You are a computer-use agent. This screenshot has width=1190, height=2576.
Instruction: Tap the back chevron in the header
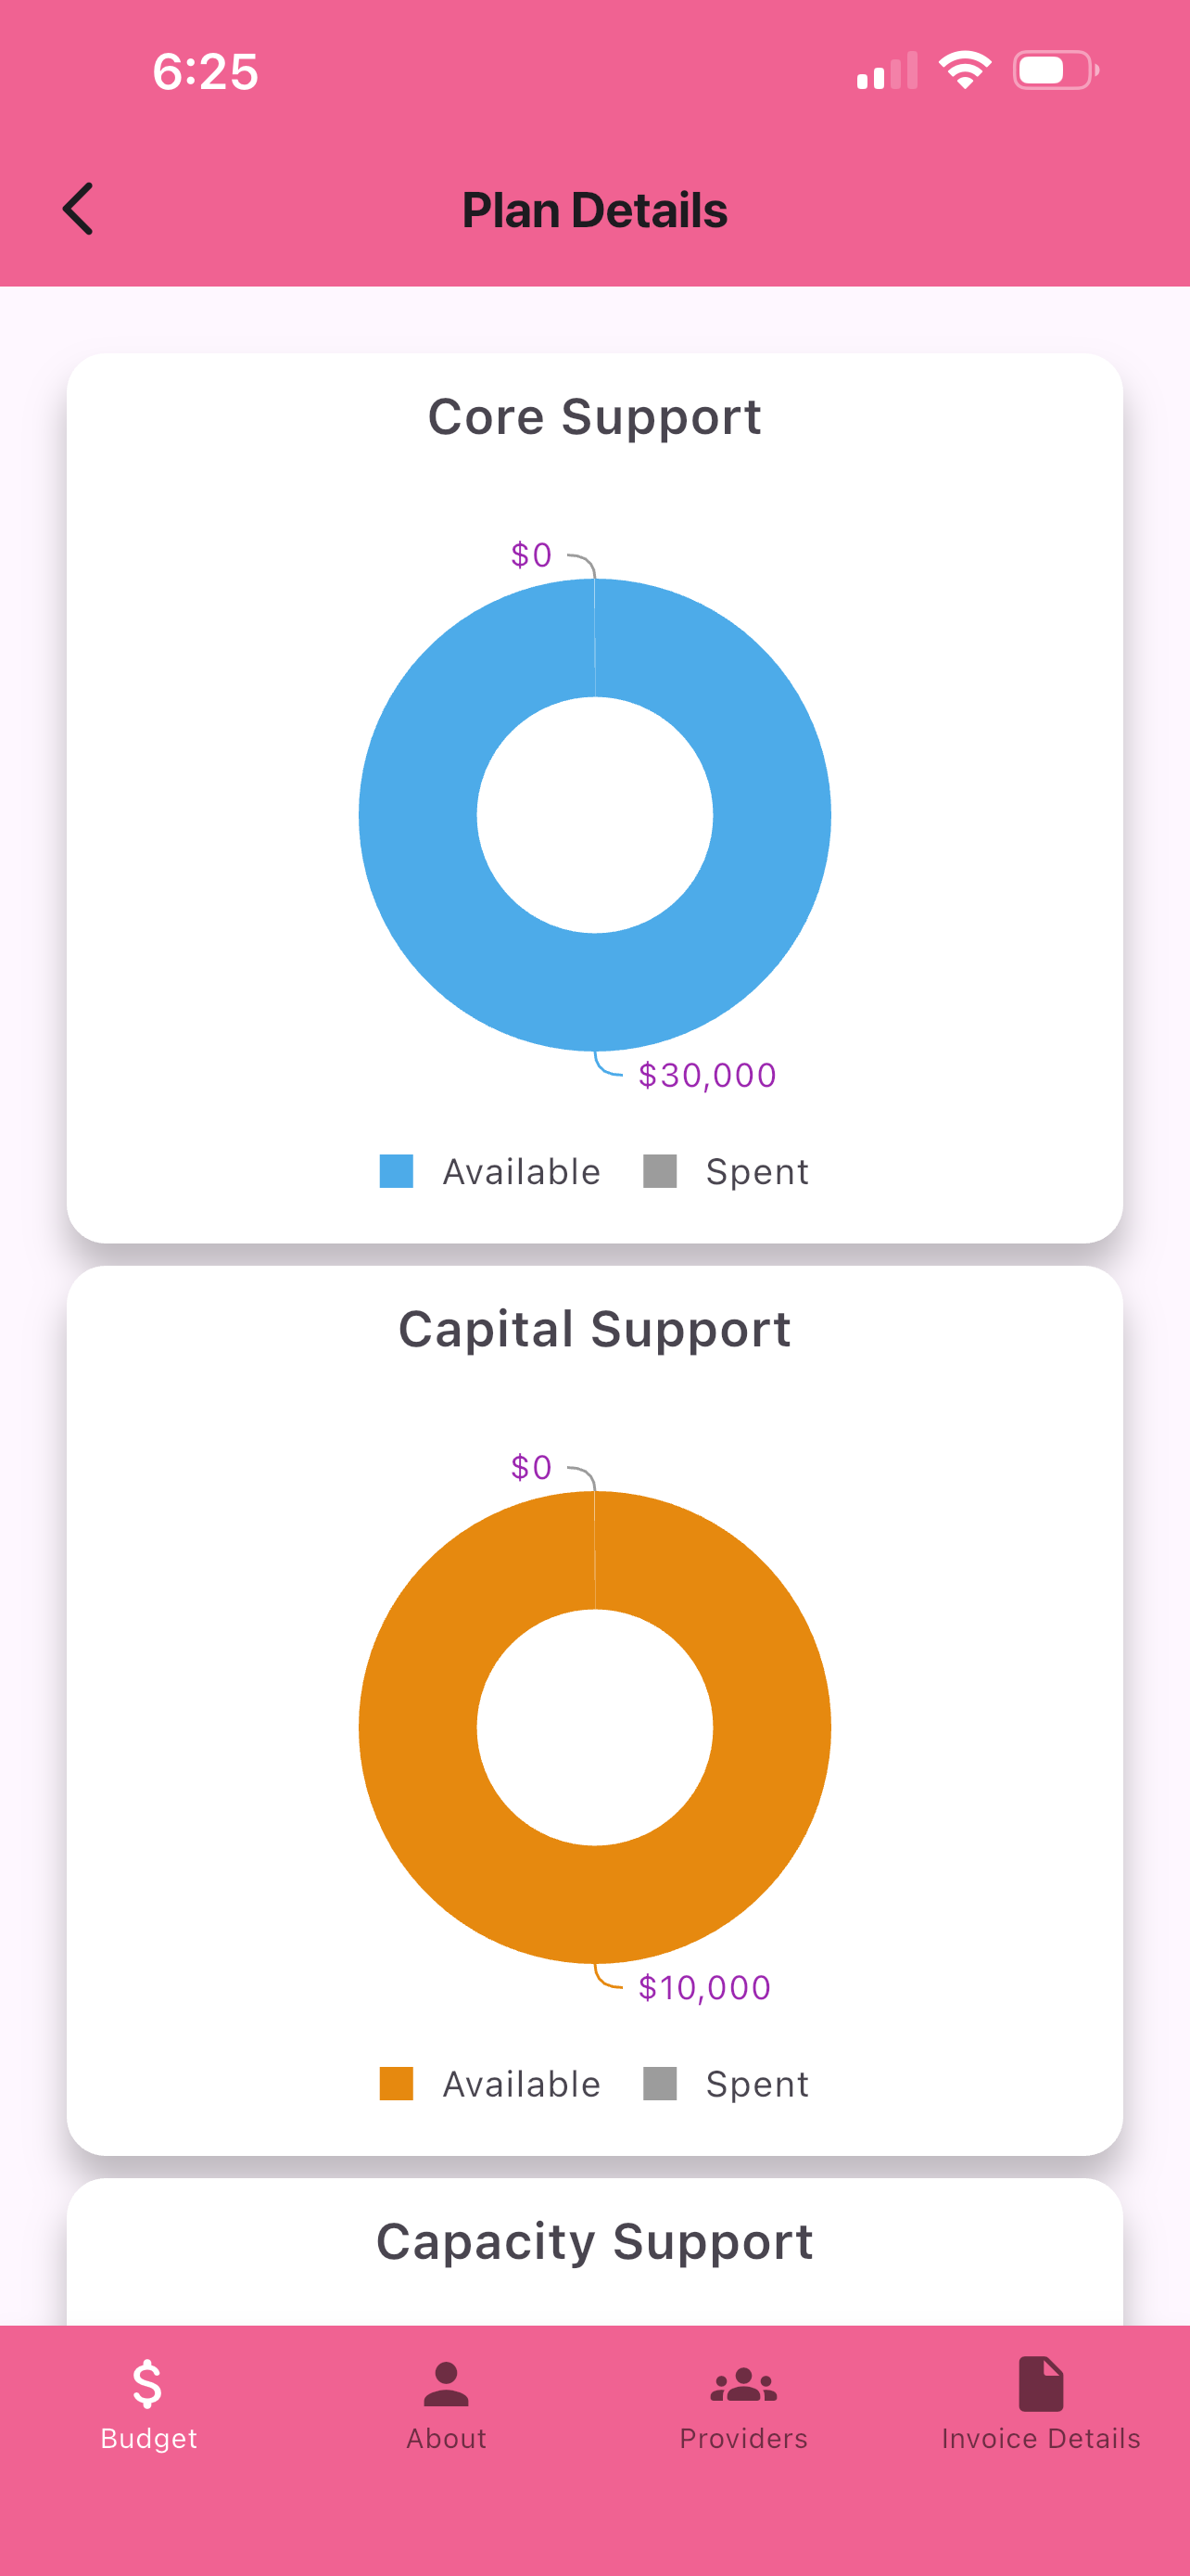tap(79, 209)
